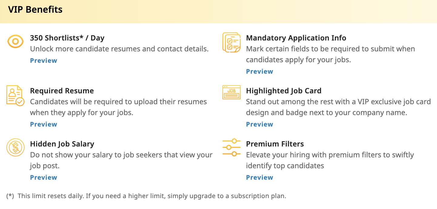Image resolution: width=437 pixels, height=209 pixels.
Task: Select the Premium Filters heading
Action: click(275, 144)
